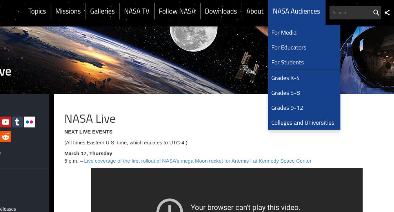Open the Follow NASA menu
The width and height of the screenshot is (394, 212).
tap(177, 11)
